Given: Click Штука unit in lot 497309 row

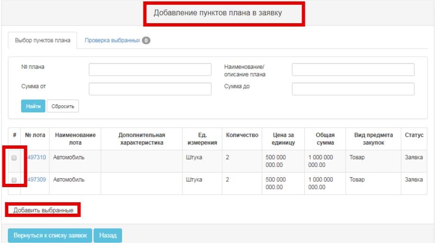Looking at the screenshot, I should coord(194,180).
